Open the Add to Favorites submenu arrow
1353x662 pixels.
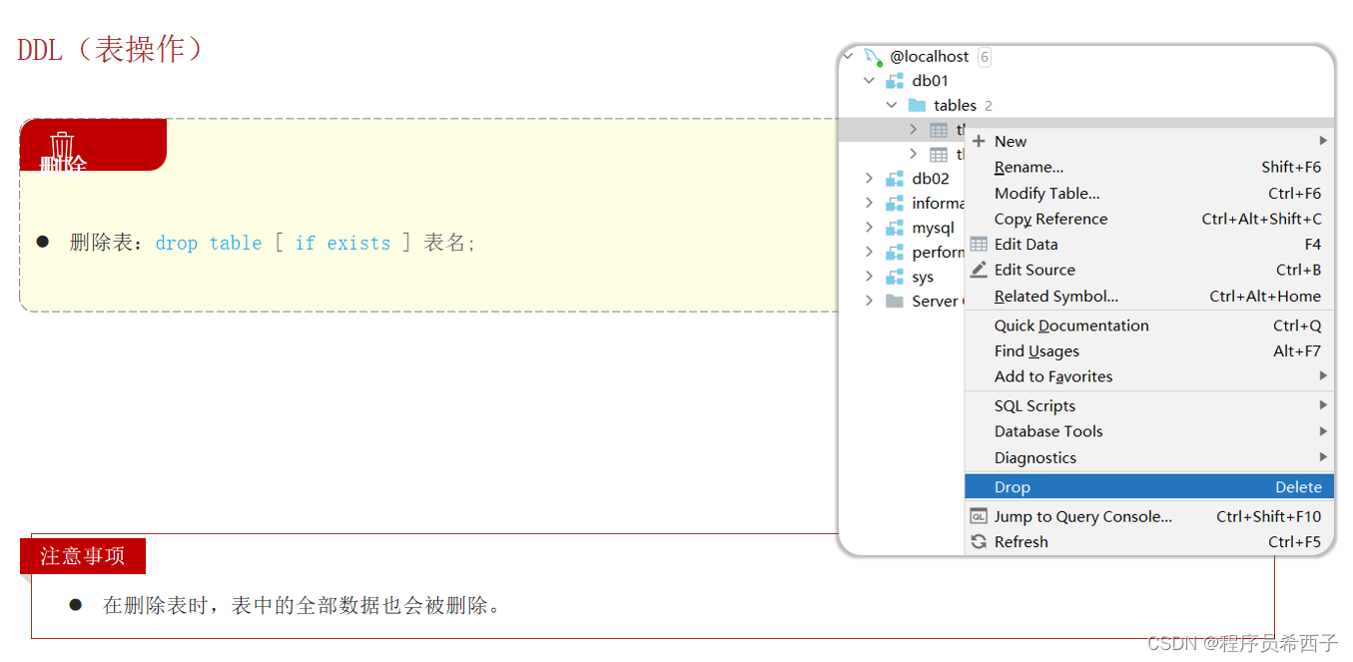click(1323, 376)
